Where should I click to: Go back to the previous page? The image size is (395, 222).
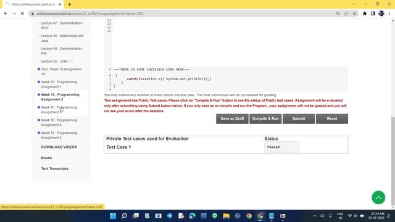coord(6,14)
